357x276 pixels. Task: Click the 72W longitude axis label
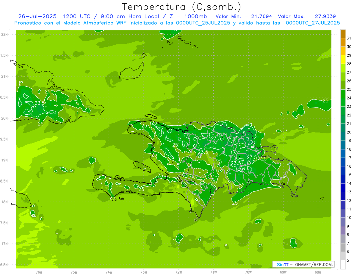tap(178, 272)
